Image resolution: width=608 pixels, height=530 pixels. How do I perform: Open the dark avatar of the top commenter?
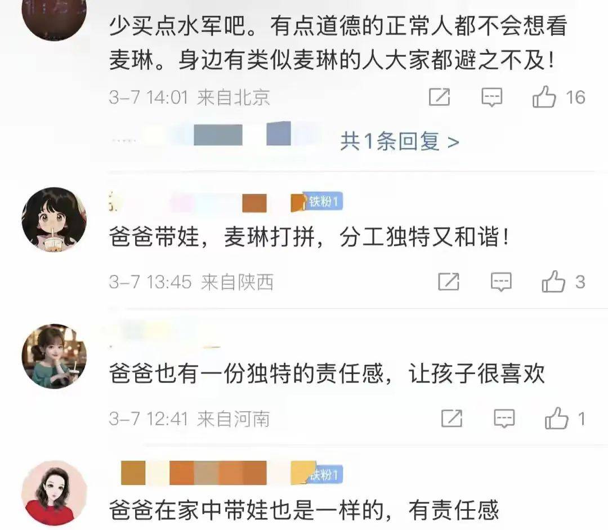coord(54,16)
